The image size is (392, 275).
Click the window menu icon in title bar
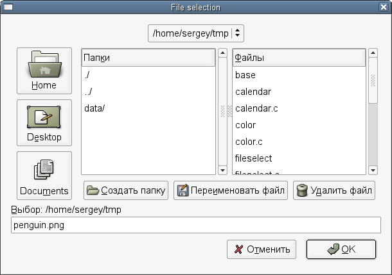[x=8, y=8]
